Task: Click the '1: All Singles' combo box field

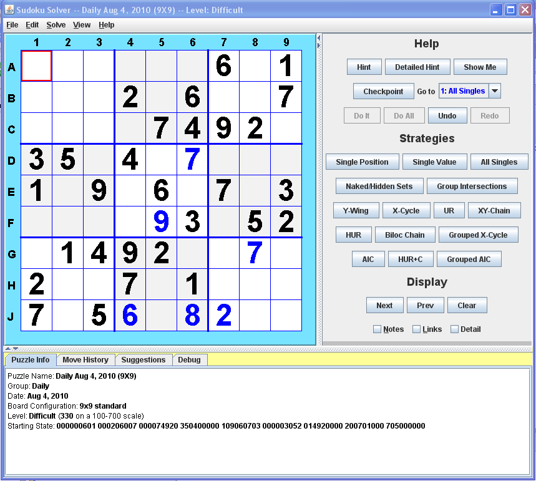Action: (x=464, y=91)
